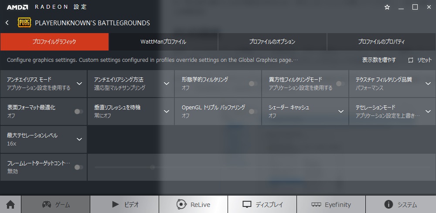Open テクスチャ フィルタリング品質 dropdown
The width and height of the screenshot is (436, 213).
[428, 84]
